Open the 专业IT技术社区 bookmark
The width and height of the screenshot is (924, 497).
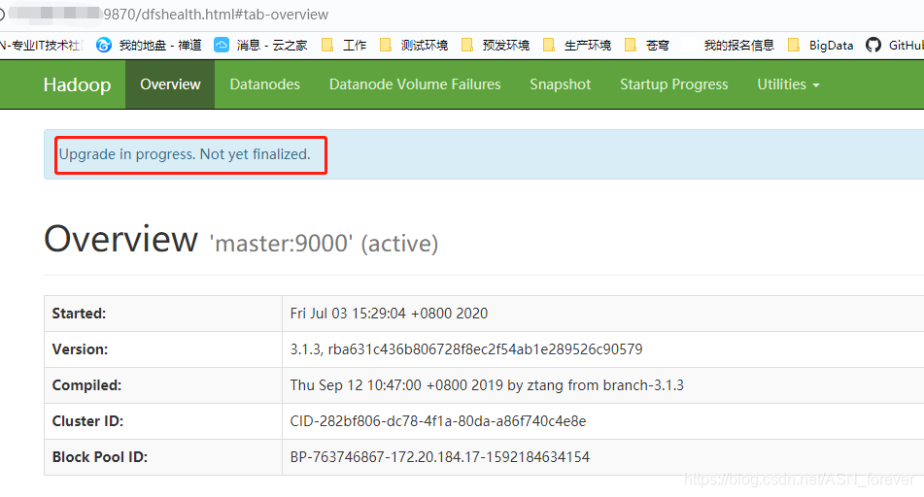[41, 46]
